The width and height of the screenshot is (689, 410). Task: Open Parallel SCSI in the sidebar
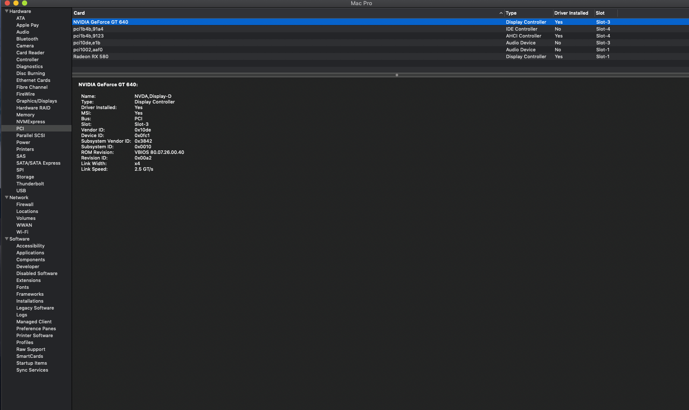click(31, 135)
